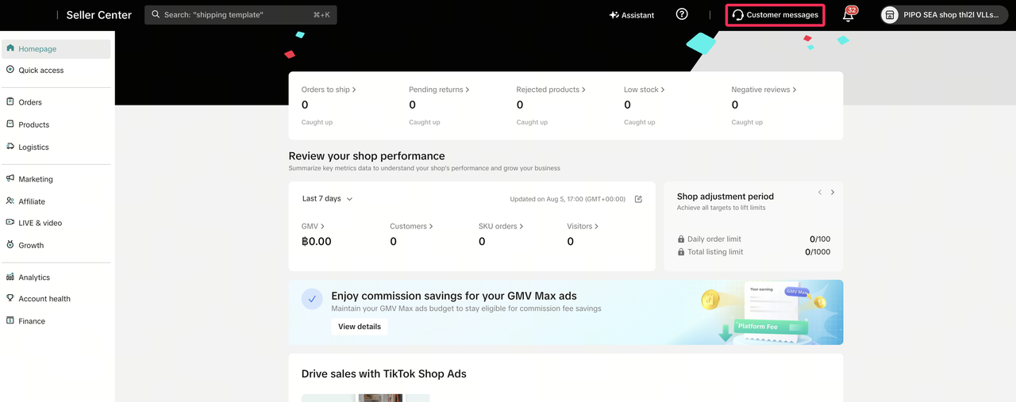Click the 0/1000 total listing limit value
This screenshot has height=402, width=1016.
pos(818,252)
